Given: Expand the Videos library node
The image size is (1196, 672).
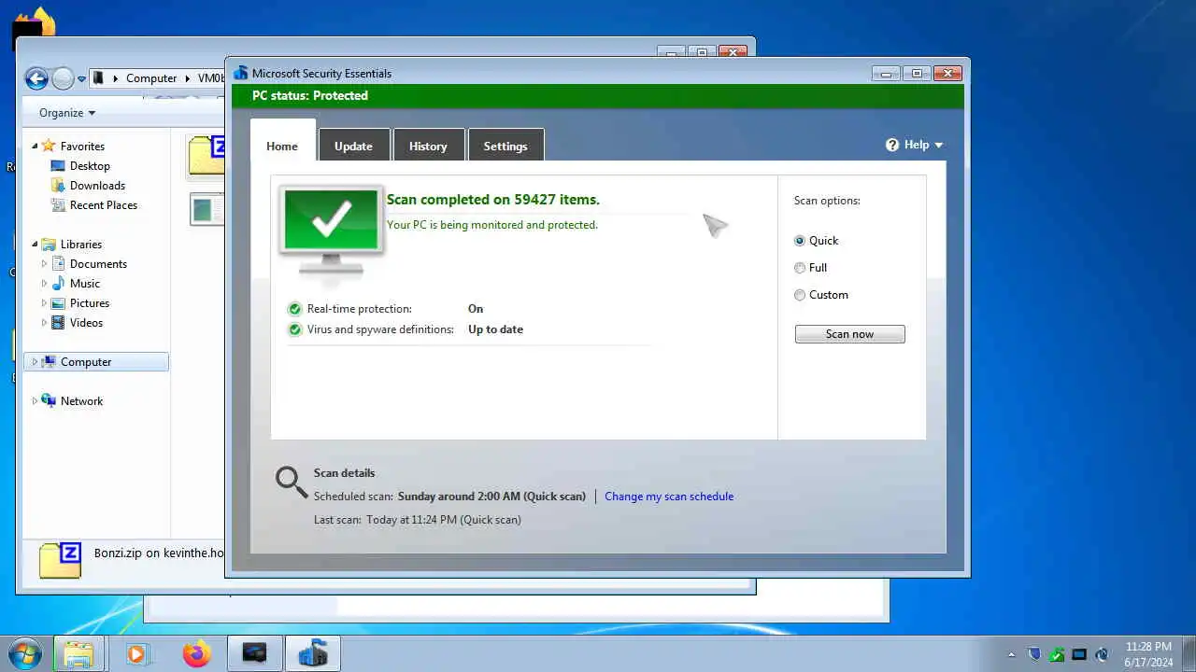Looking at the screenshot, I should click(44, 323).
